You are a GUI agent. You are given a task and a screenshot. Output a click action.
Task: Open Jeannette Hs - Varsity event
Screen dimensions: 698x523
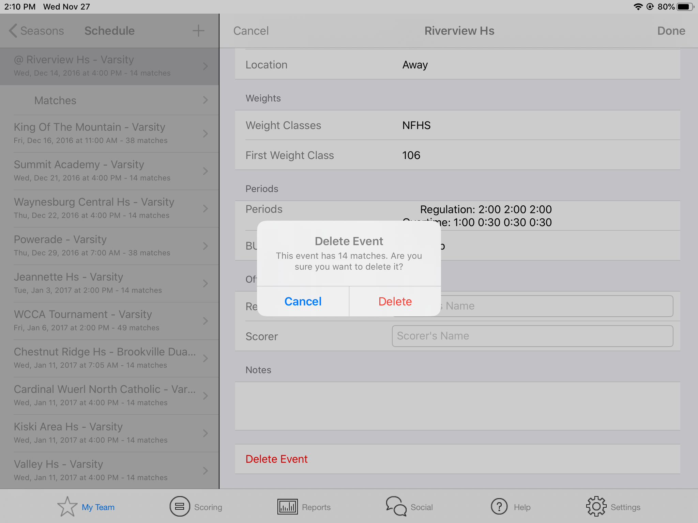pos(109,284)
